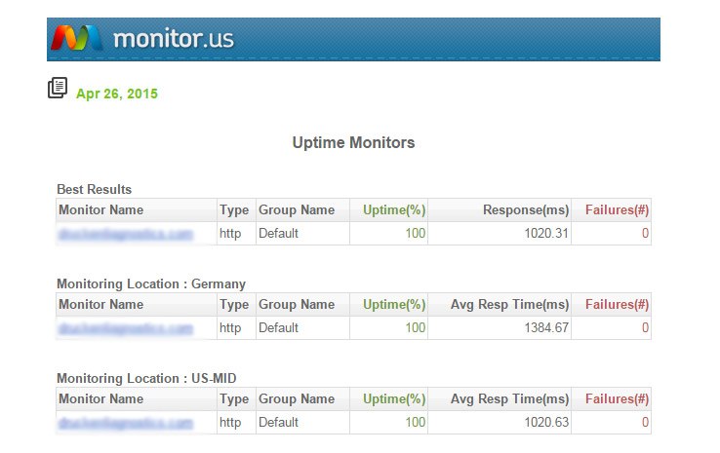Open the blurred monitor link in Best Results

(x=126, y=234)
